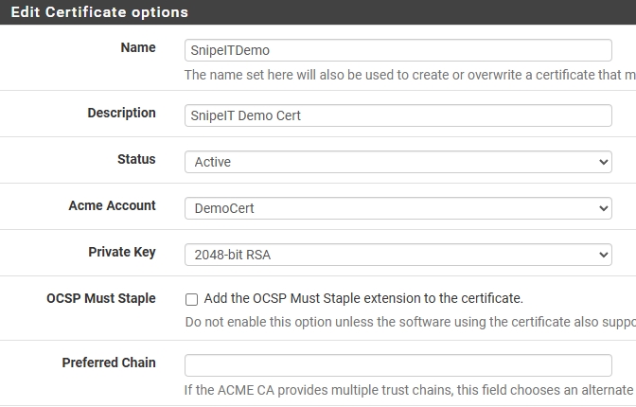Click the bold Description field label

coord(122,113)
